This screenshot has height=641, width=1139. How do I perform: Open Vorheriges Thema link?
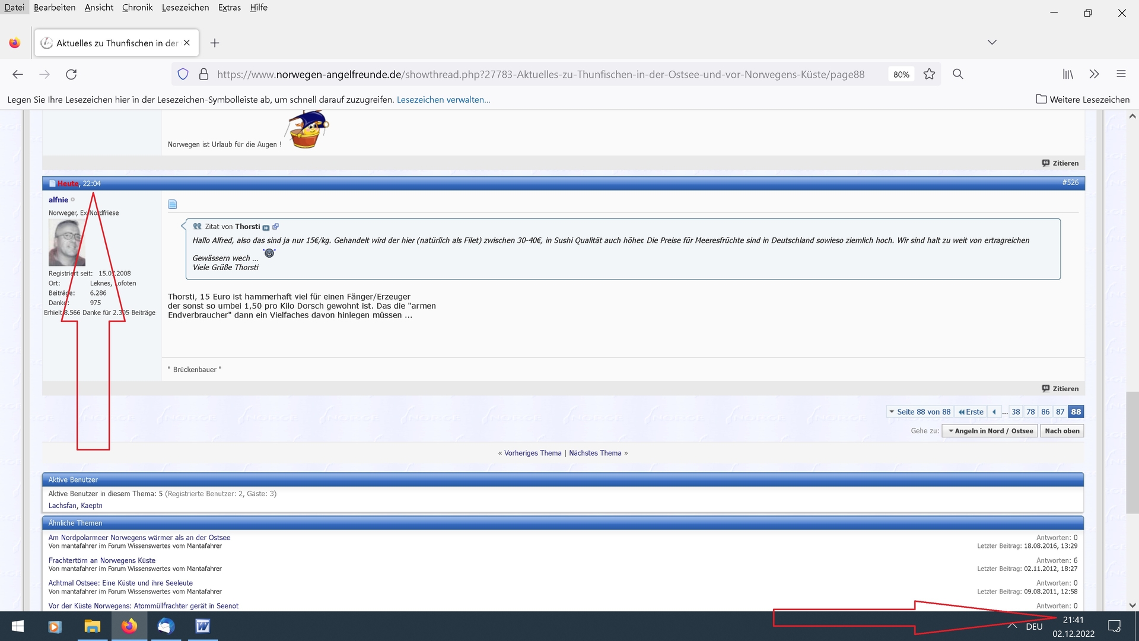(x=533, y=453)
